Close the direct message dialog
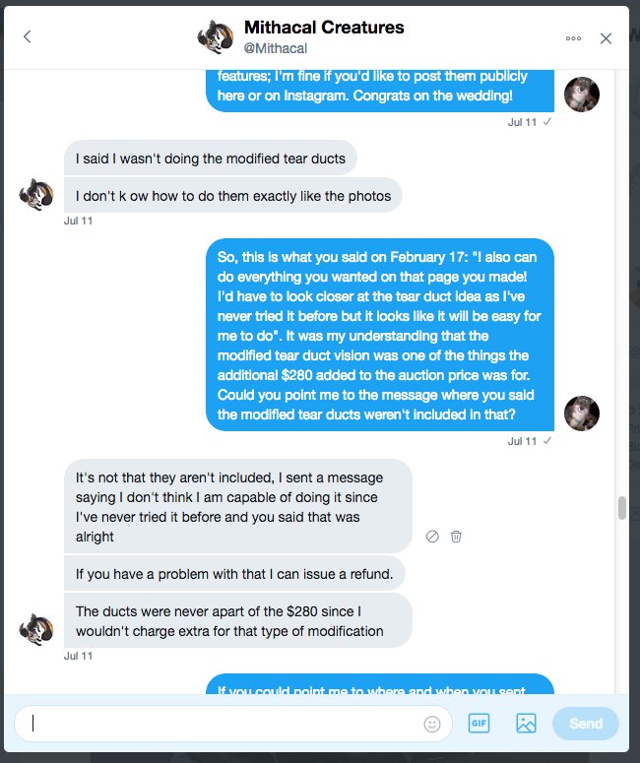640x763 pixels. [x=607, y=38]
